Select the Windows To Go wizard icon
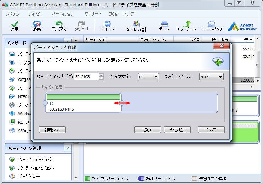The image size is (263, 184). point(12,113)
